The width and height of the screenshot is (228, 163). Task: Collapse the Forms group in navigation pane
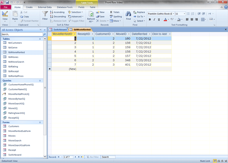pyautogui.click(x=40, y=122)
